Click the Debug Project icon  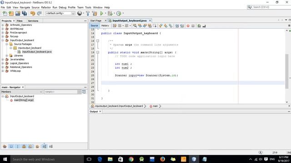tap(110, 13)
